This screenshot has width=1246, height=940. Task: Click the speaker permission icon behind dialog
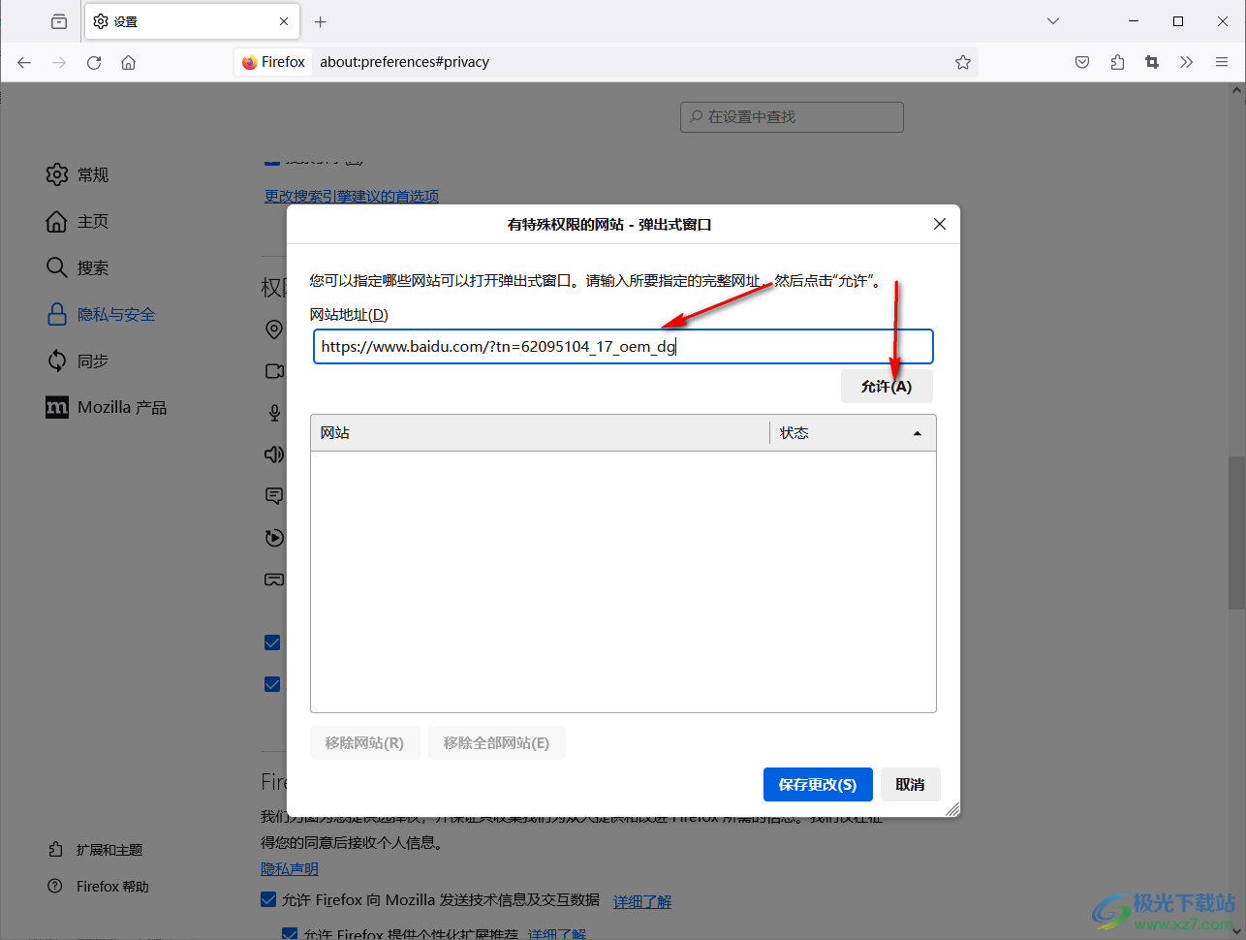tap(274, 454)
